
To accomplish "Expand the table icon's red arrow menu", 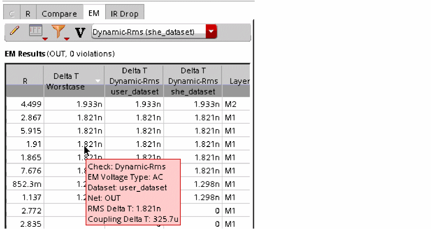I will tap(45, 39).
